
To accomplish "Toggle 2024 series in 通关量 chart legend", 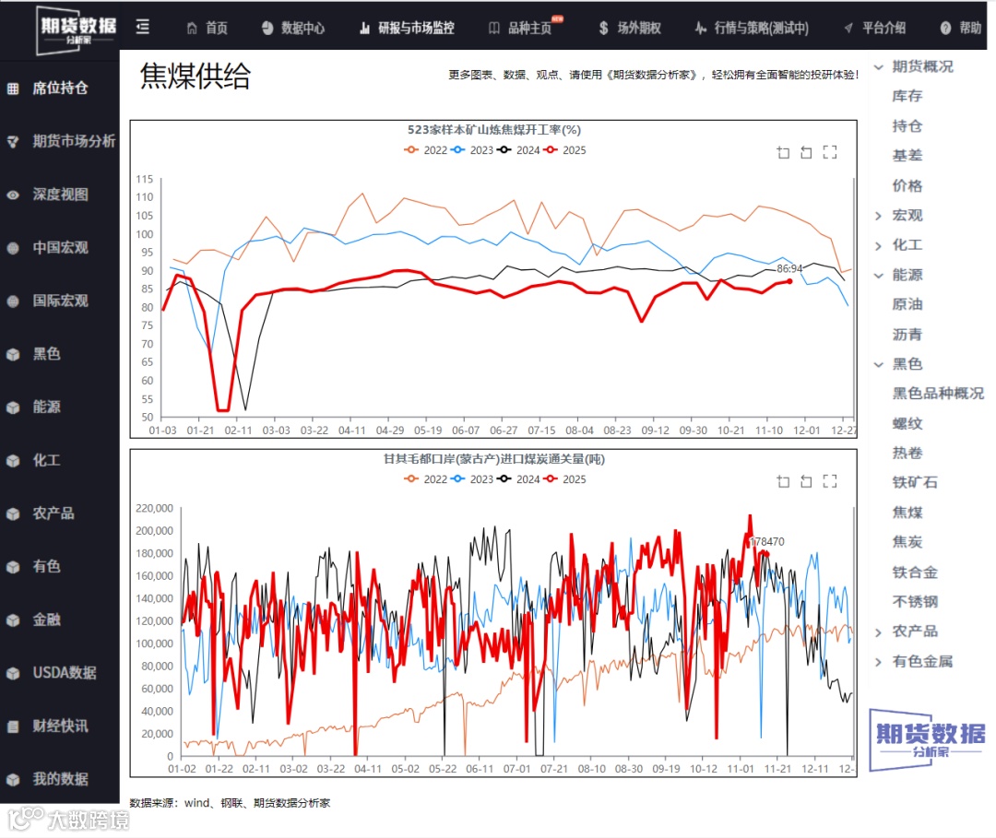I will [x=518, y=479].
